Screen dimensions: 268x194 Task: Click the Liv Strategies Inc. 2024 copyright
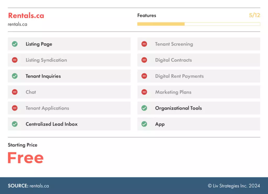pyautogui.click(x=234, y=186)
